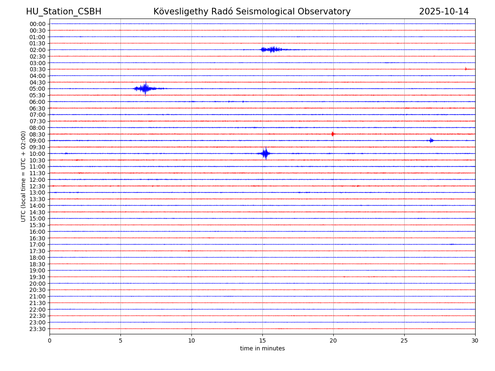Click the 00:00 row time label

pos(38,24)
